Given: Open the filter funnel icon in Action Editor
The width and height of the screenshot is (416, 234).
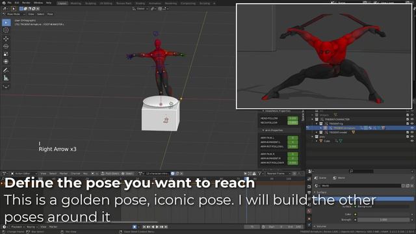Looking at the screenshot, I should [x=260, y=174].
